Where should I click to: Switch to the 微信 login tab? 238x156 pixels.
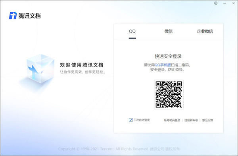[x=169, y=31]
